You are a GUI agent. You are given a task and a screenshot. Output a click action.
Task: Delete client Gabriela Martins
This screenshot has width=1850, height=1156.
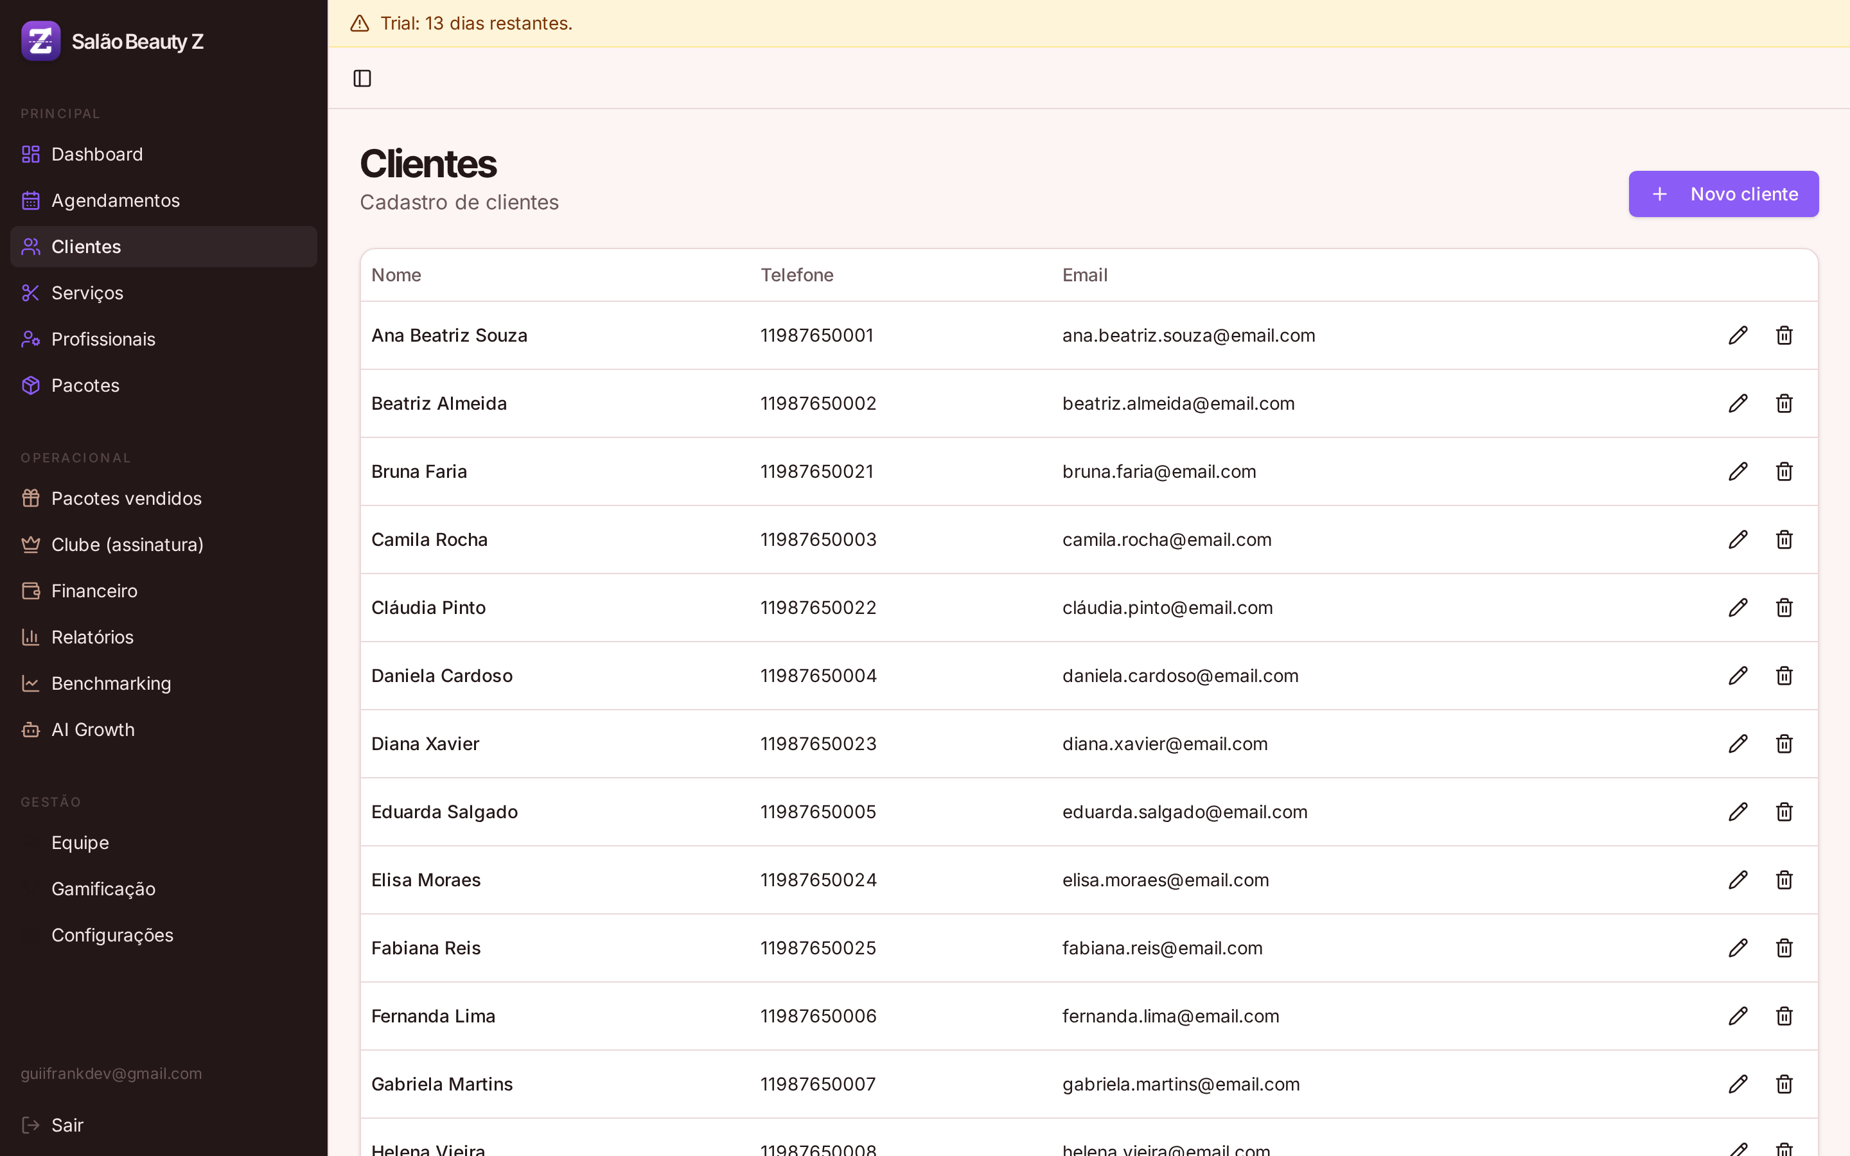[1784, 1083]
